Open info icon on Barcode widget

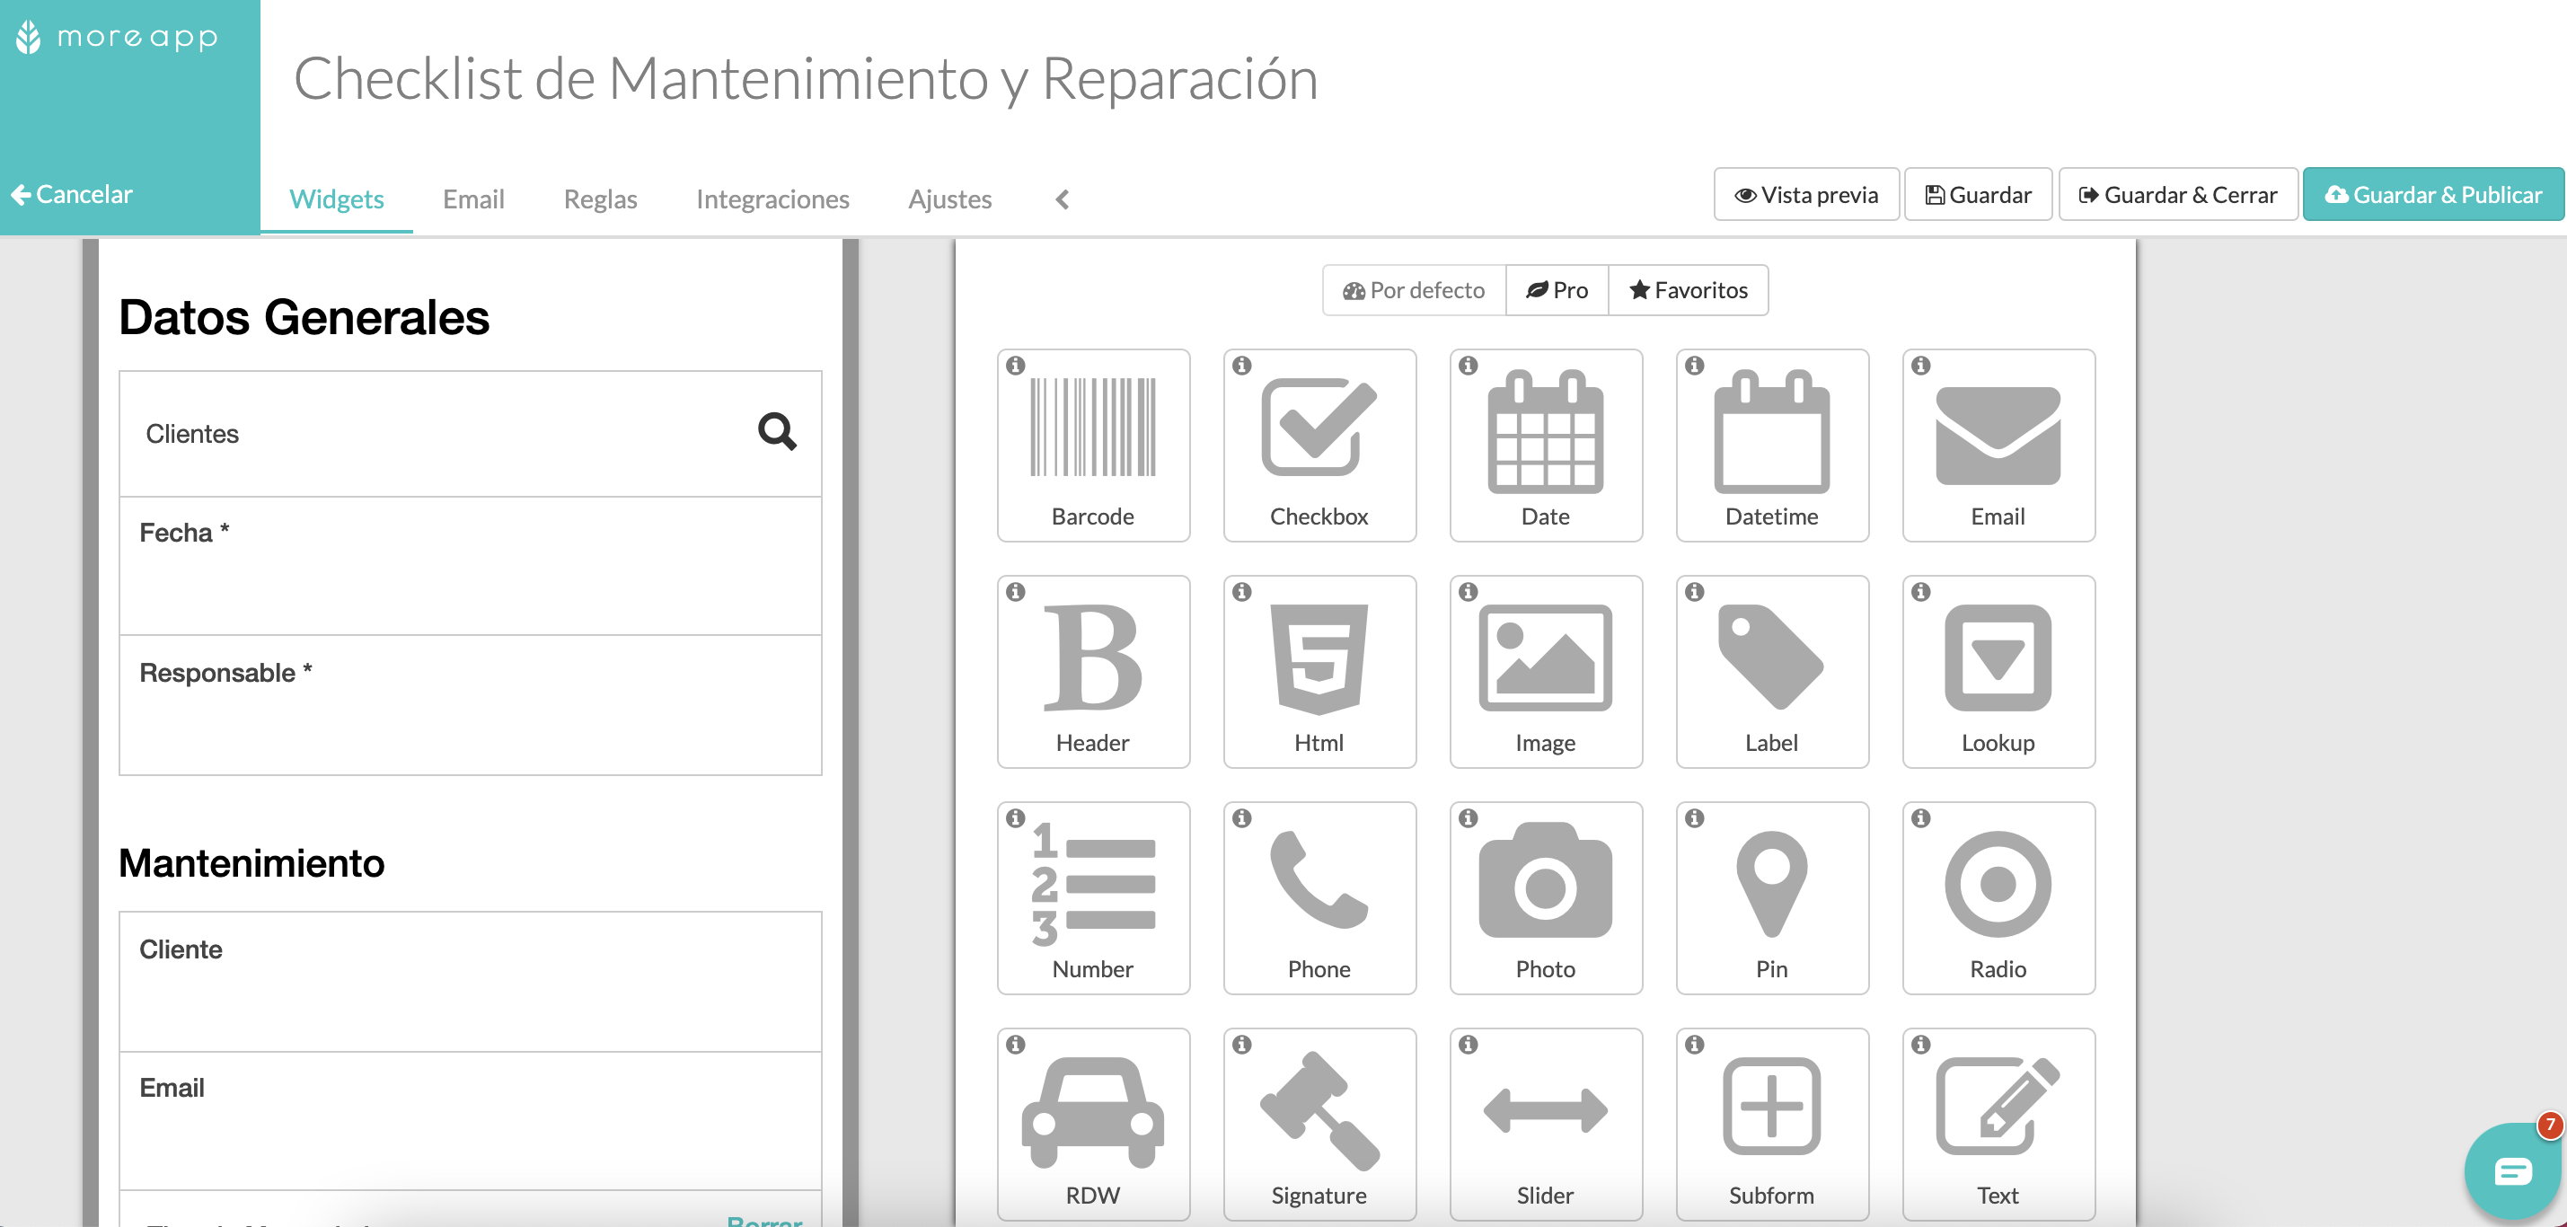[1016, 365]
